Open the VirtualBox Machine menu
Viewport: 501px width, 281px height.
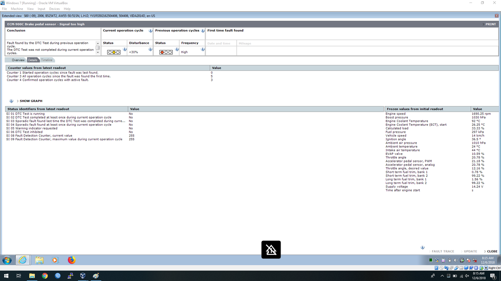17,9
